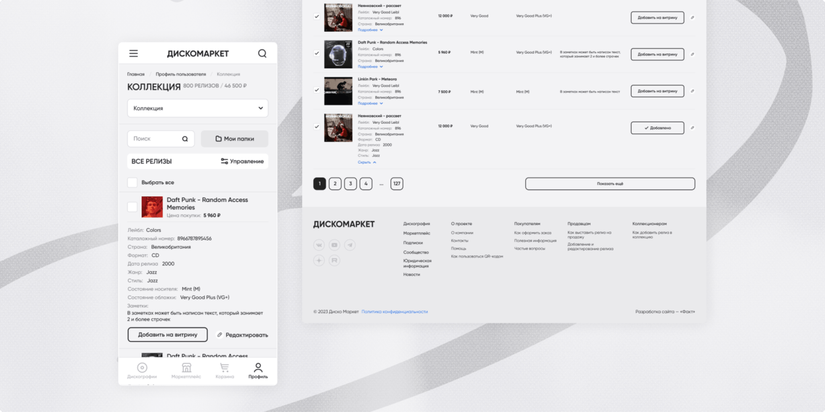This screenshot has height=412, width=825.
Task: Uncheck checkbox of topmost Неянковский row
Action: pos(316,17)
